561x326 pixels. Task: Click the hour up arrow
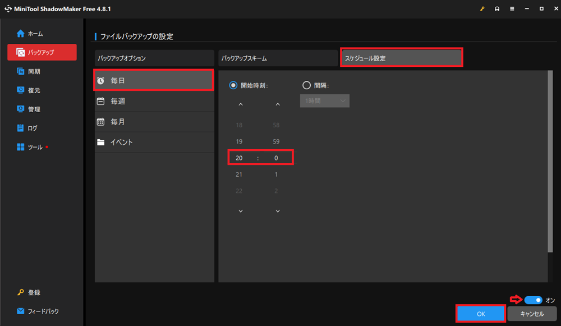(x=241, y=104)
